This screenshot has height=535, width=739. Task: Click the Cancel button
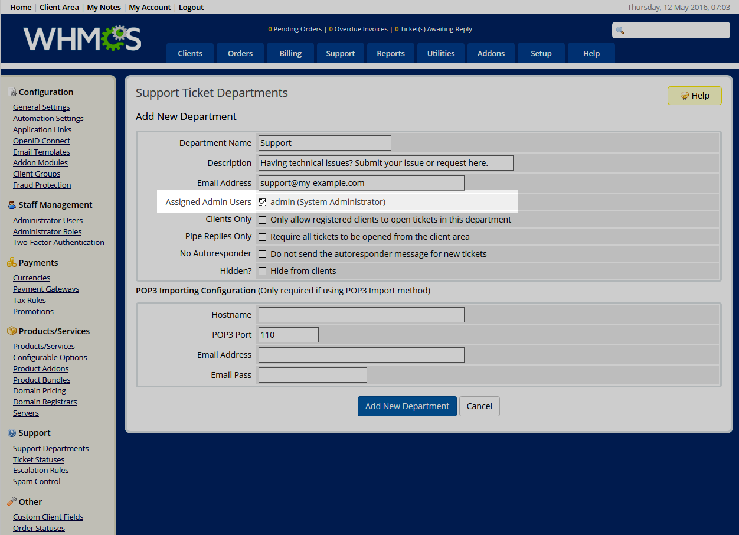click(x=479, y=406)
